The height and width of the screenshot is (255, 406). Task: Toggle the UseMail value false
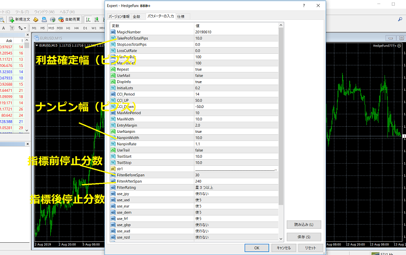pos(198,76)
